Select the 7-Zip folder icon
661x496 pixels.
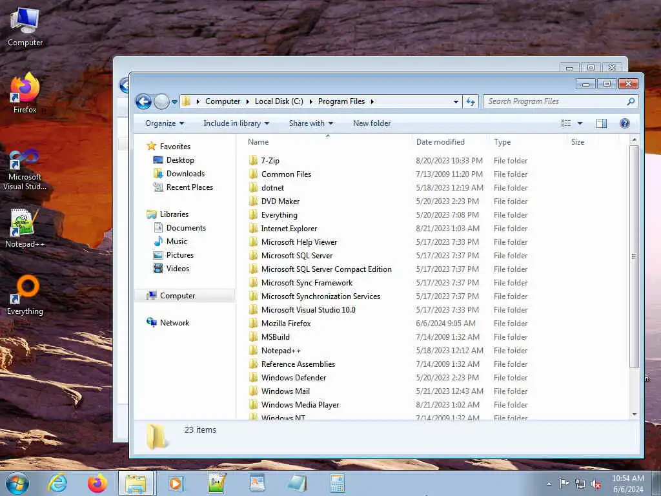pyautogui.click(x=253, y=160)
